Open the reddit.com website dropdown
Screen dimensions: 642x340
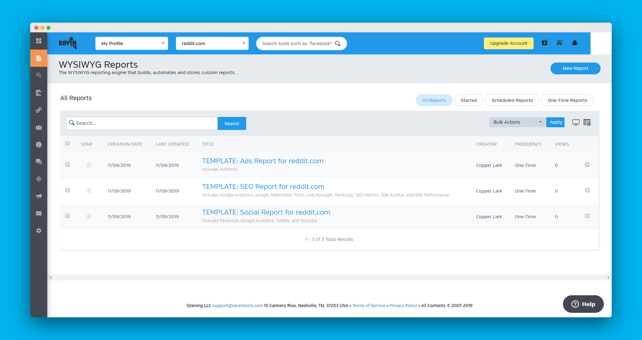tap(212, 43)
